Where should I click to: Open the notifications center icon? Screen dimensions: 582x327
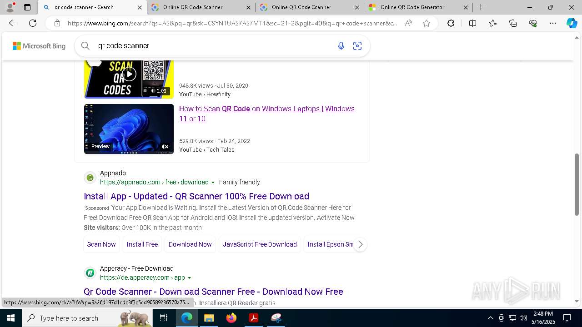point(567,318)
